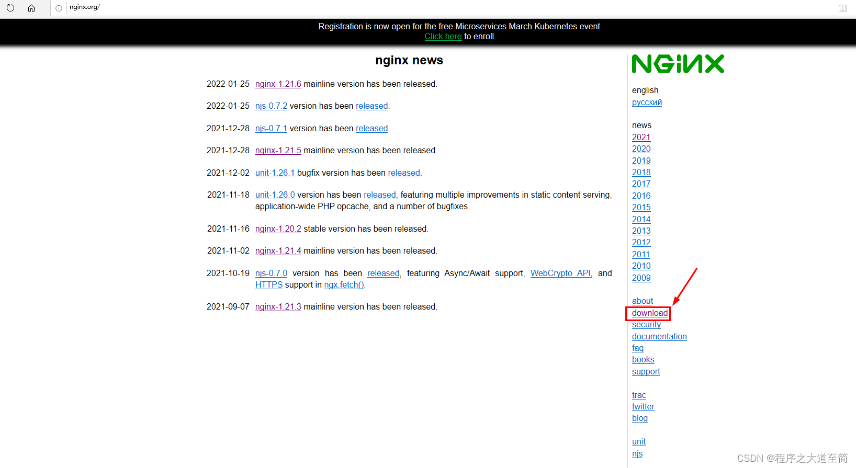Open the 2010 news archive
Viewport: 856px width, 468px height.
point(641,266)
